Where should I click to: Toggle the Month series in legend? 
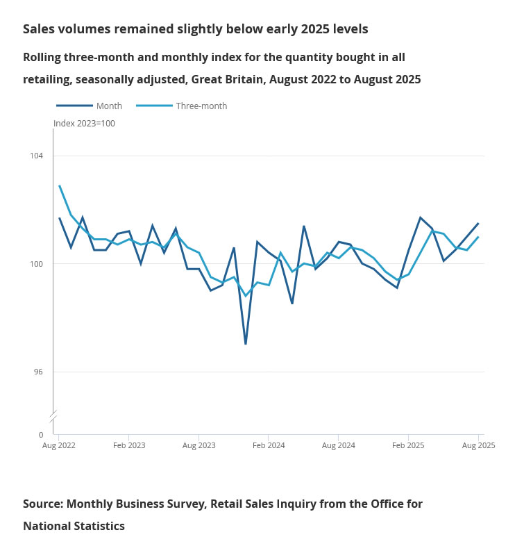click(x=109, y=106)
